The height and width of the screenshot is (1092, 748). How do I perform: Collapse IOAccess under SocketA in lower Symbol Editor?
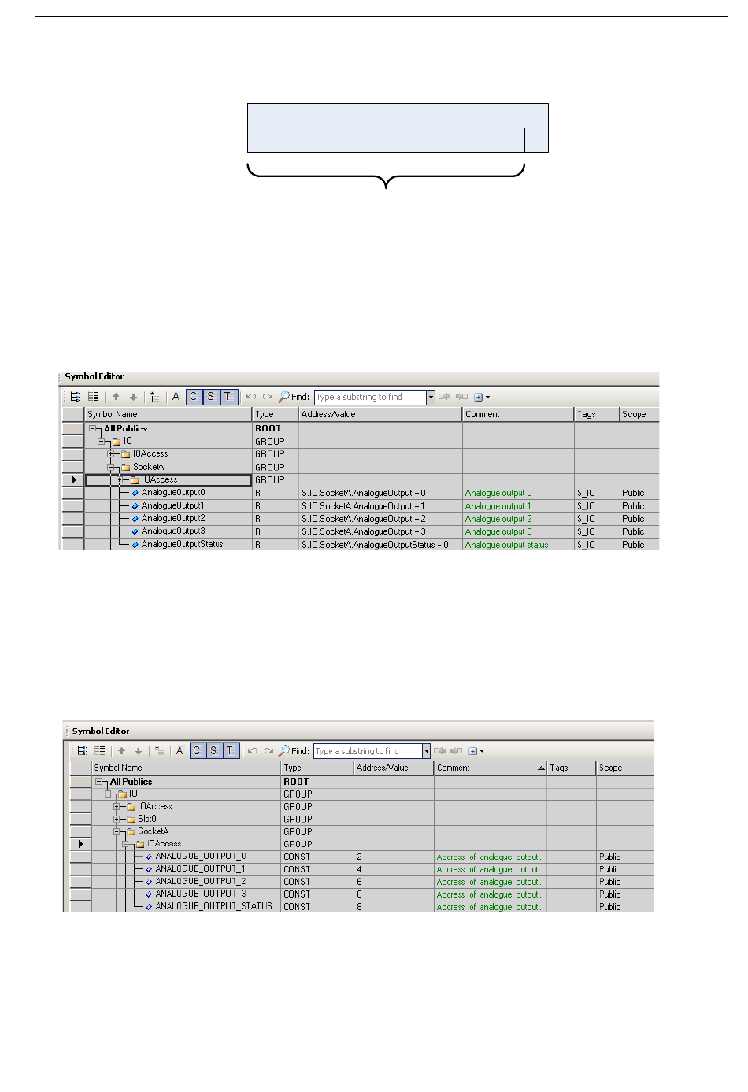(x=126, y=844)
